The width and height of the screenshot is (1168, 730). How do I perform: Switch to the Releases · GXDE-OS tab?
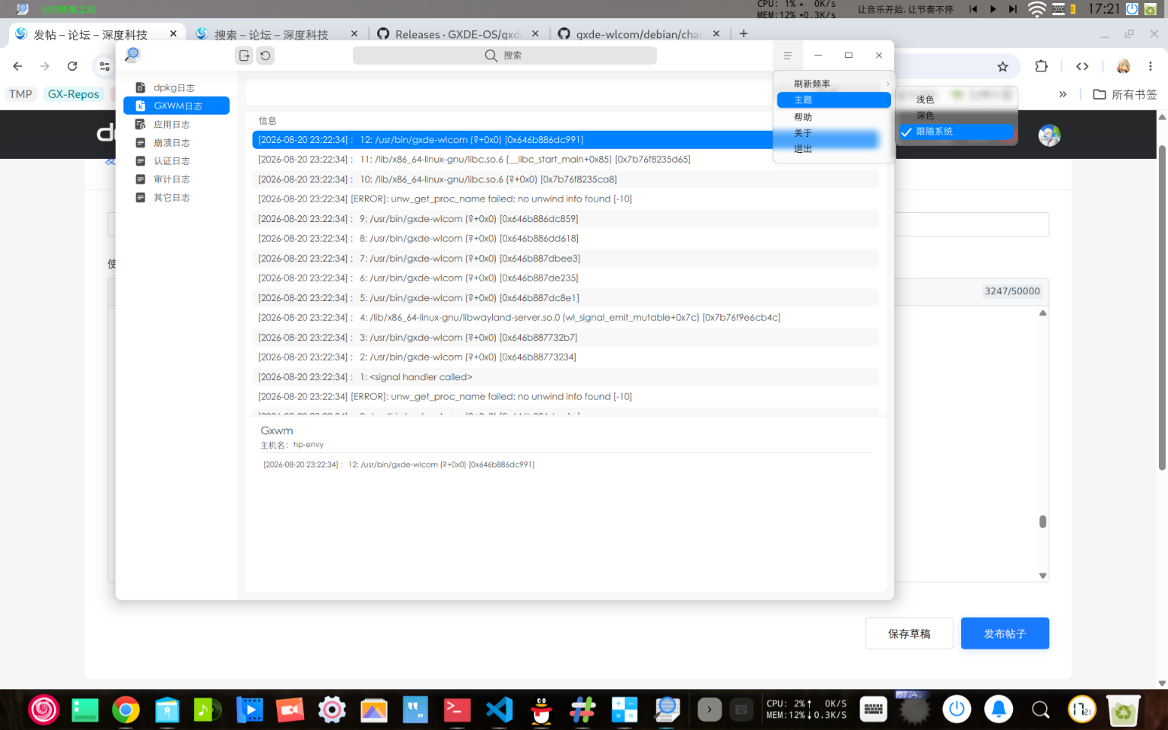458,34
